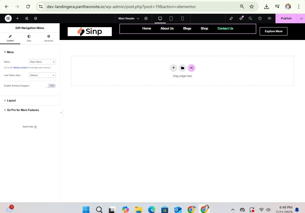Open Finder using the search icon
Viewport: 305px width, 213px height.
coord(250,18)
